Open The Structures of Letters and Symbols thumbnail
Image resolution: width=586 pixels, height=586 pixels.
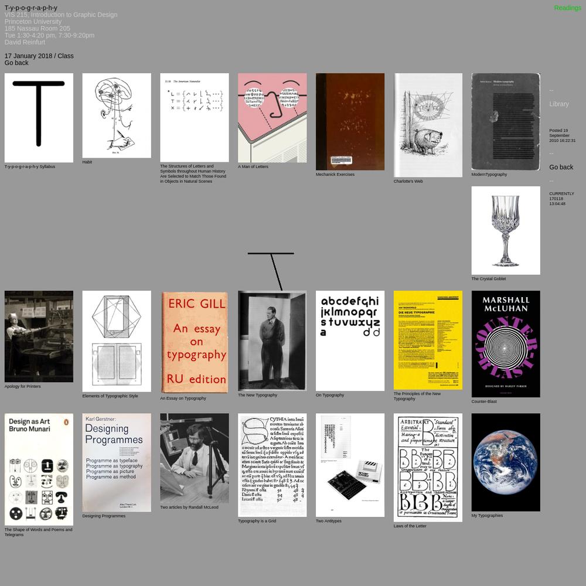click(195, 118)
